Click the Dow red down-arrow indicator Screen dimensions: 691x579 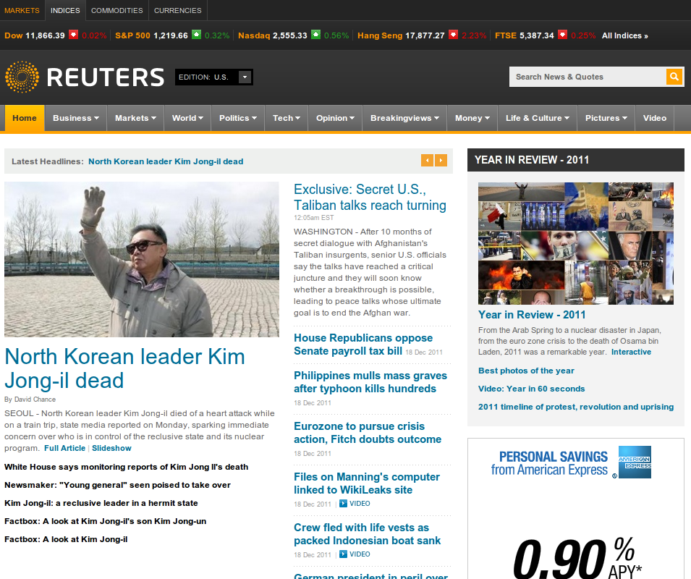73,35
